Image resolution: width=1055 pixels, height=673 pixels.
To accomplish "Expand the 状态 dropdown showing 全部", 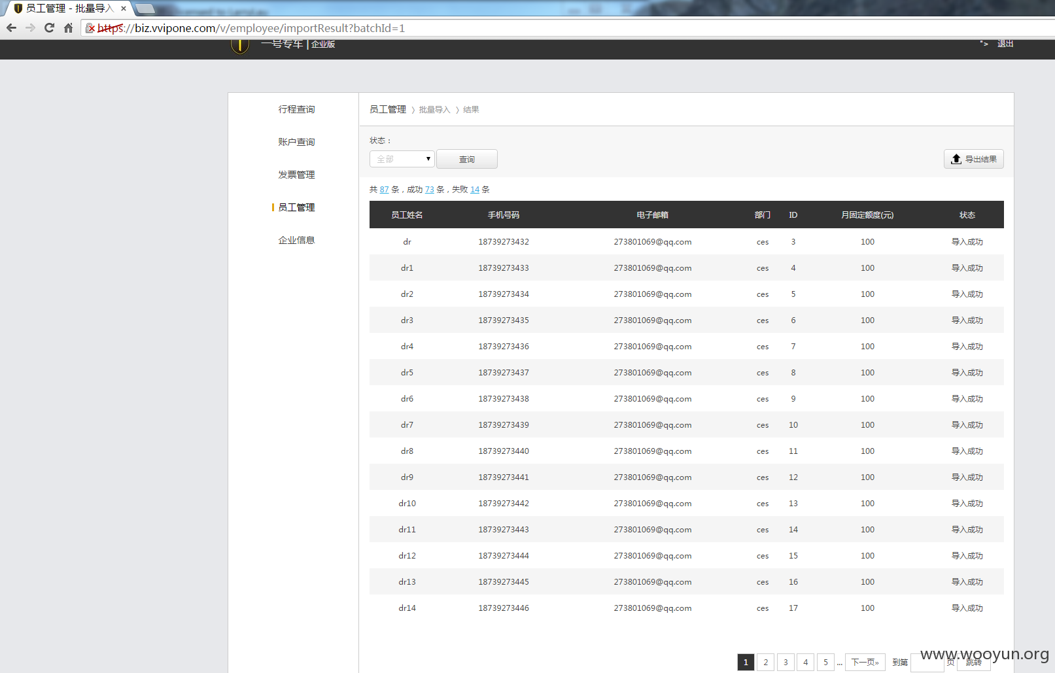I will coord(402,159).
